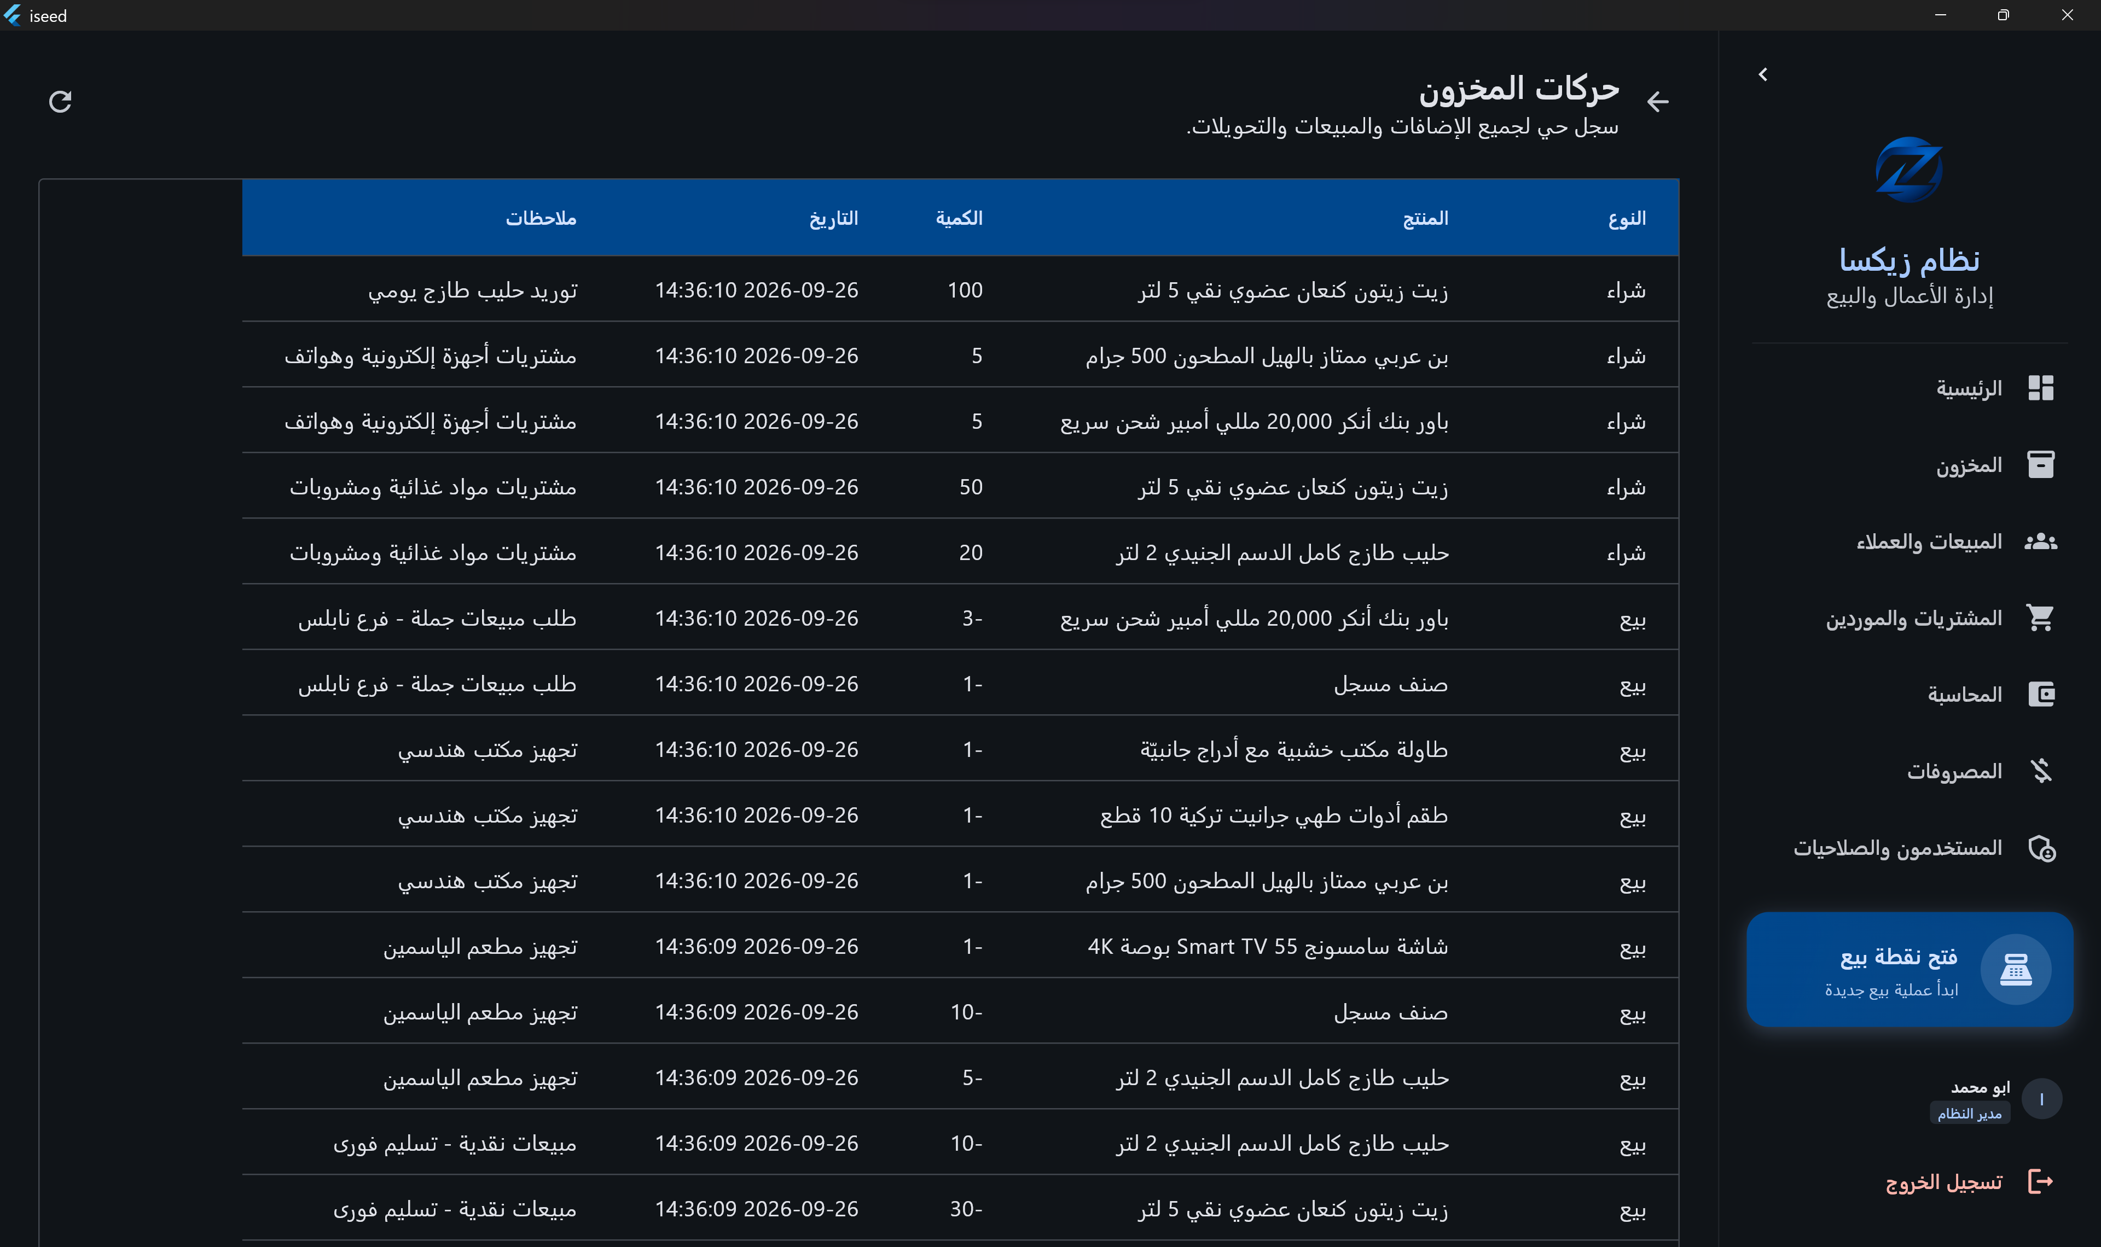Image resolution: width=2101 pixels, height=1247 pixels.
Task: Click الكمية column header
Action: (959, 218)
